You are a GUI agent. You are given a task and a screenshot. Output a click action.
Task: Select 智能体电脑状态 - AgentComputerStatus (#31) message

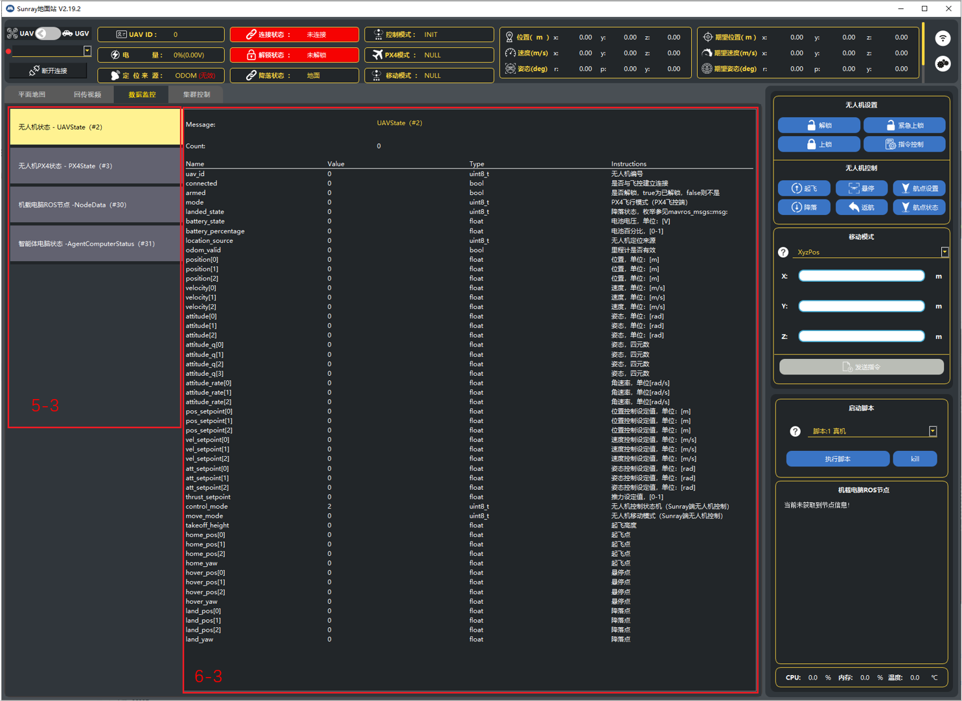(95, 244)
